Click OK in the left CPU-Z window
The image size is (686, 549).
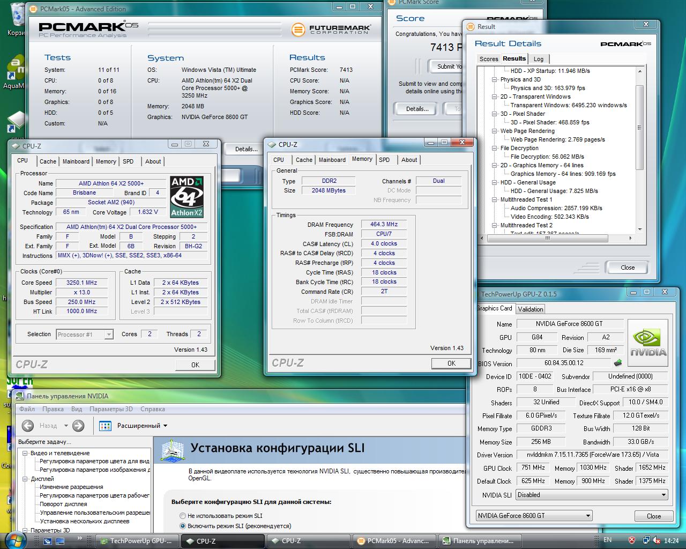(x=195, y=365)
